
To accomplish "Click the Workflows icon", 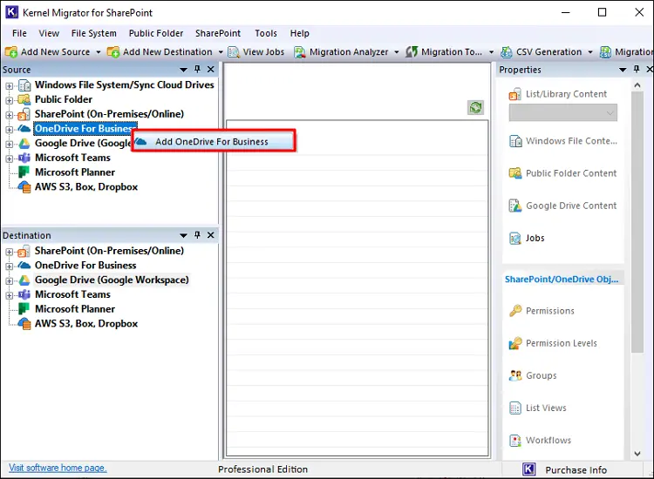I will click(x=515, y=441).
